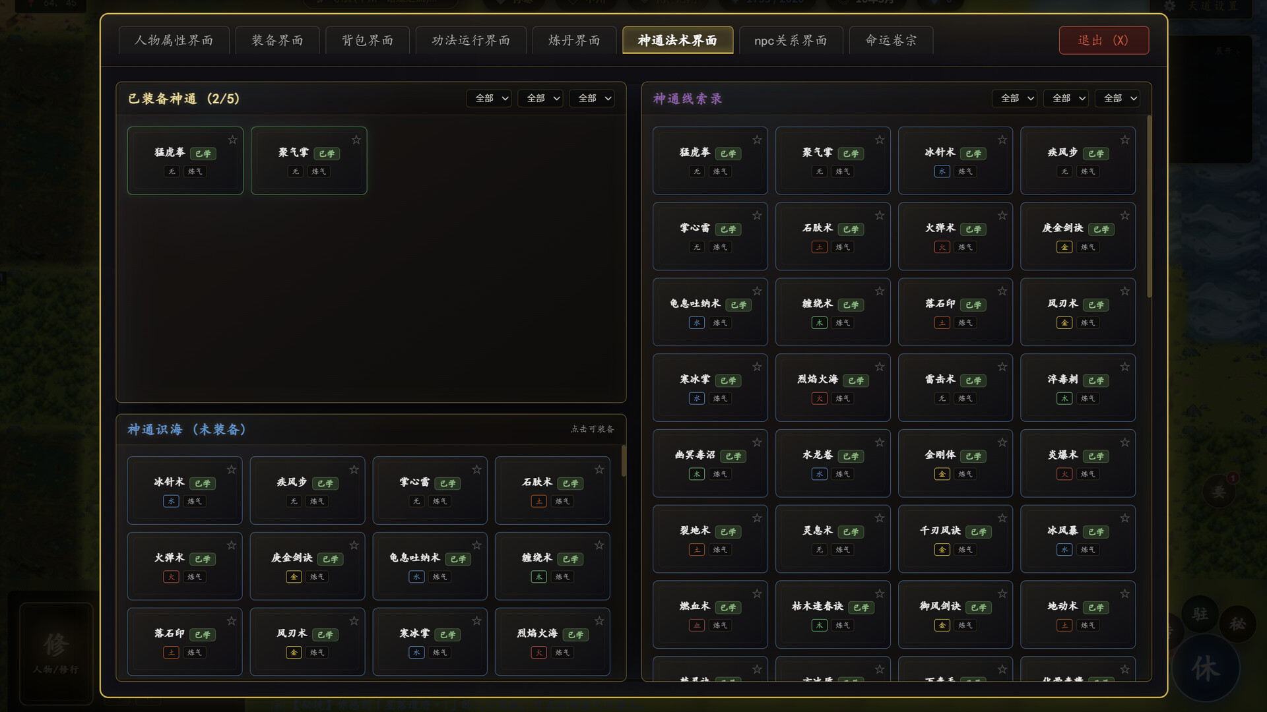Open first 全部 filter in 神通线索录 header
The image size is (1267, 712).
click(1014, 98)
